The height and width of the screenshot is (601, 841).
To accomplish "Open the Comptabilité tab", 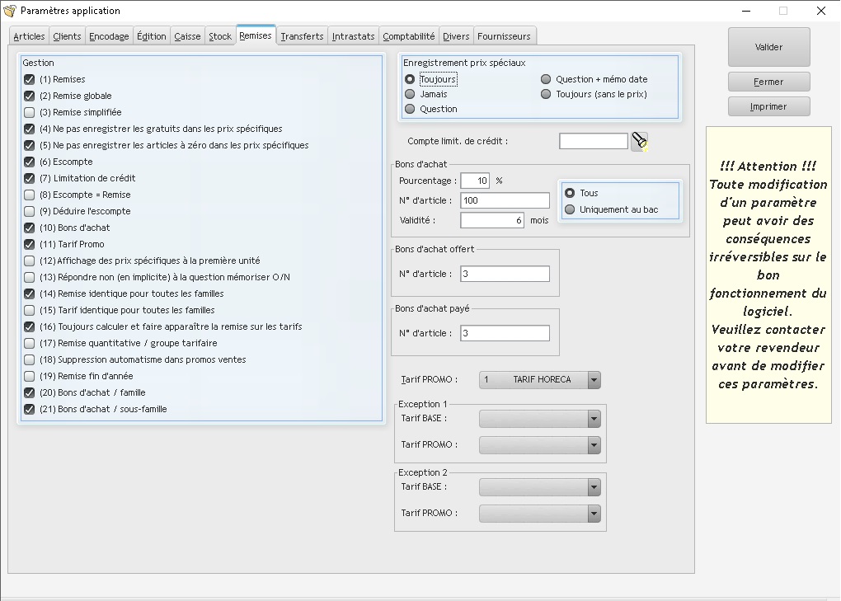I will coord(409,36).
